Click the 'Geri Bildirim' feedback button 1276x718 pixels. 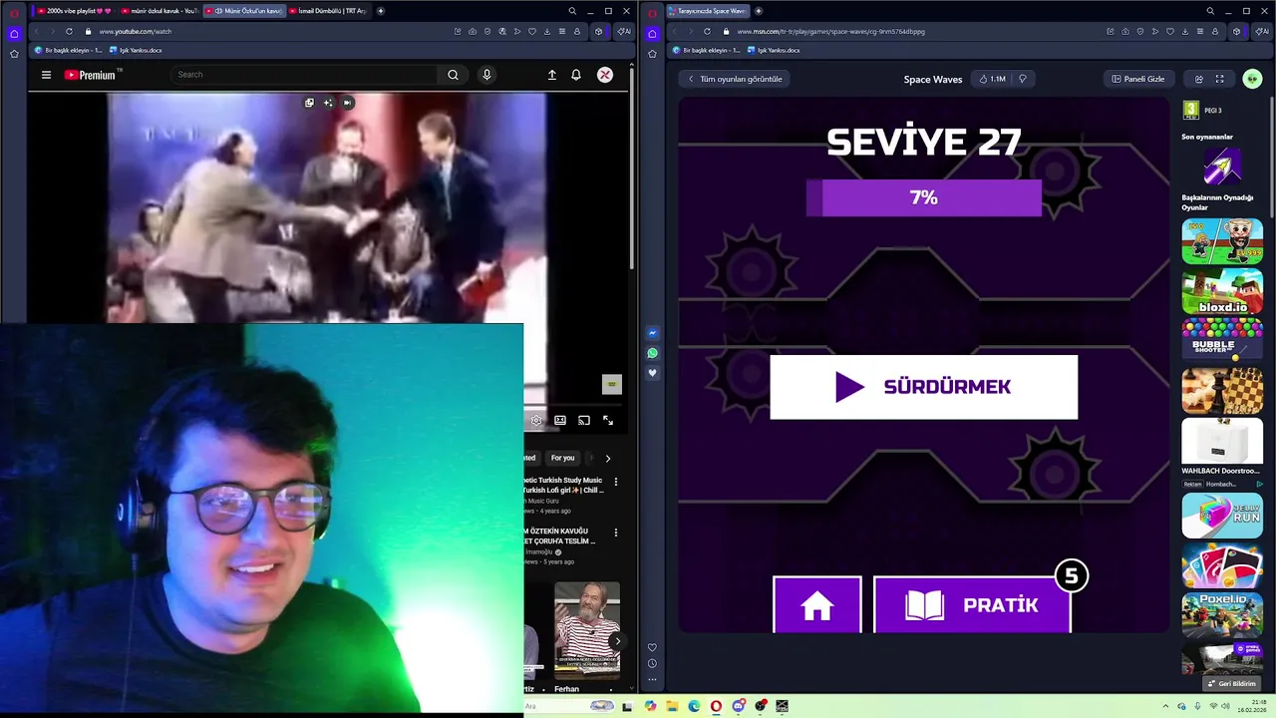pos(1232,683)
